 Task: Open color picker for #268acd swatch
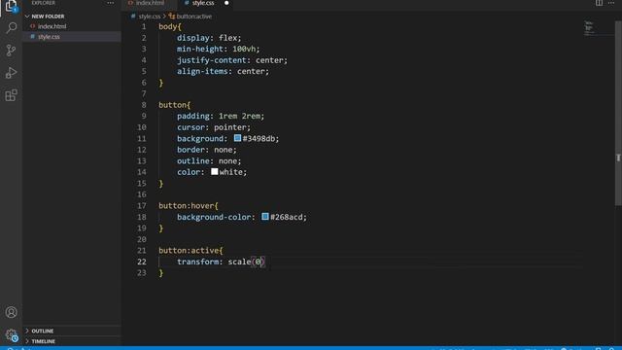pos(265,217)
